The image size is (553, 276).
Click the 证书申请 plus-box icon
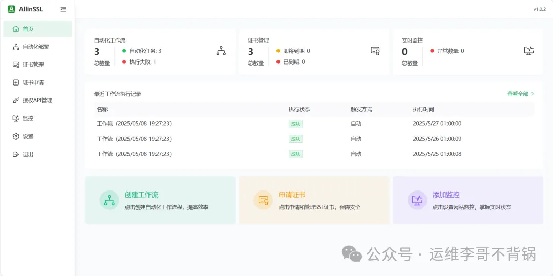coord(16,82)
